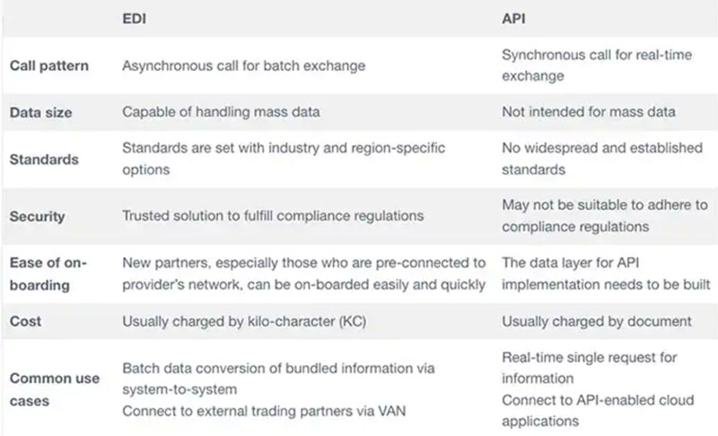Screen dimensions: 718x436
Task: Click the Security row label
Action: coord(39,215)
